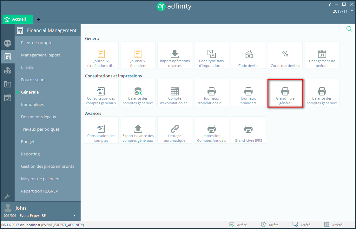Click the first Arrêté status icon
Screen dimensions: 356x229
pos(232,225)
